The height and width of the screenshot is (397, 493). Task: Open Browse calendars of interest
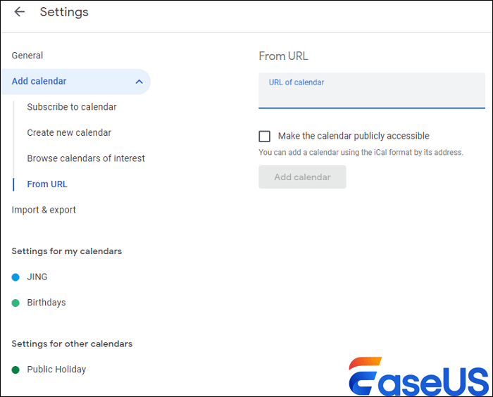click(x=86, y=158)
